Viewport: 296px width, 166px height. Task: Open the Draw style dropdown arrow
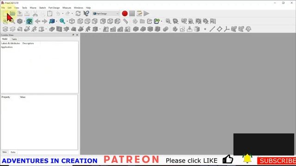click(x=25, y=21)
